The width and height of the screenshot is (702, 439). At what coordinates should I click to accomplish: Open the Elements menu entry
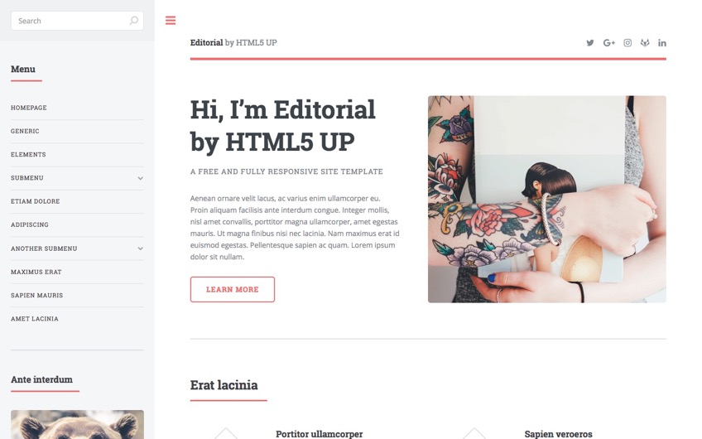click(x=28, y=155)
